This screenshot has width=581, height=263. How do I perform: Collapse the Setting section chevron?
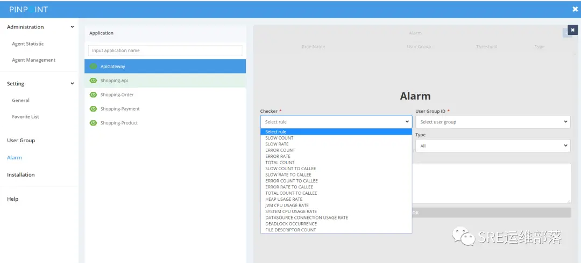pos(72,84)
